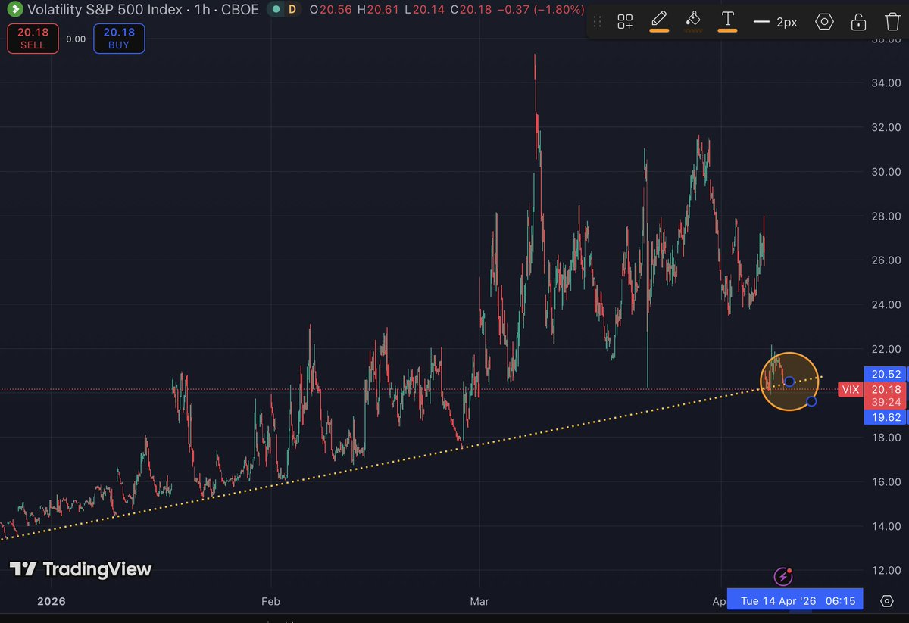Select the lower blue anchor point below circle
The image size is (909, 623).
pyautogui.click(x=811, y=401)
